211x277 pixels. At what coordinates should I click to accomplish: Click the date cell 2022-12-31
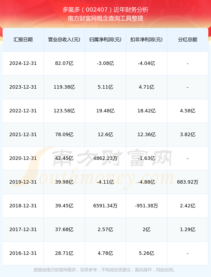pyautogui.click(x=23, y=111)
